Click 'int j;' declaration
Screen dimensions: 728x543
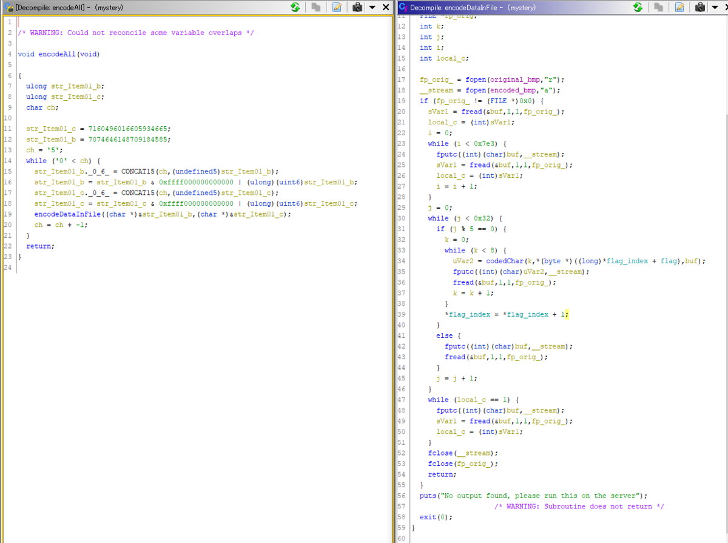(432, 37)
